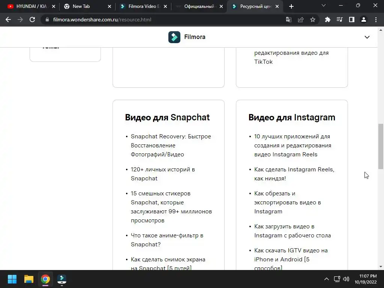The height and width of the screenshot is (288, 384).
Task: Toggle the browser side panel icon
Action: click(x=352, y=19)
